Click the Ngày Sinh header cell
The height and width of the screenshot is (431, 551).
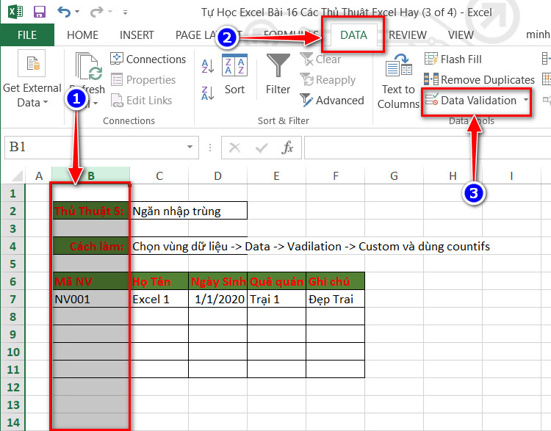(x=218, y=281)
